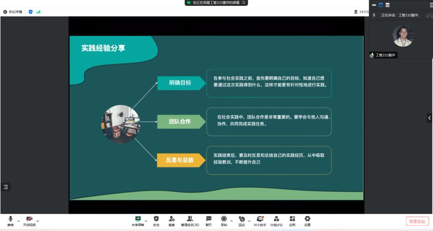This screenshot has height=231, width=433.
Task: Open 设置 settings gear
Action: pyautogui.click(x=307, y=220)
